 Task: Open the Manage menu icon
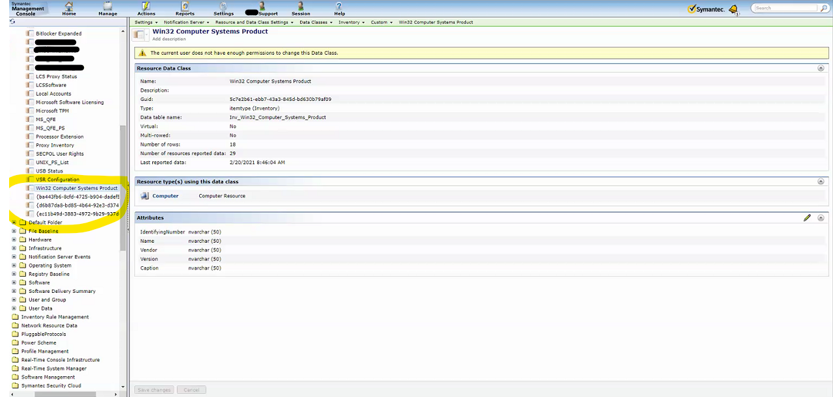coord(107,6)
